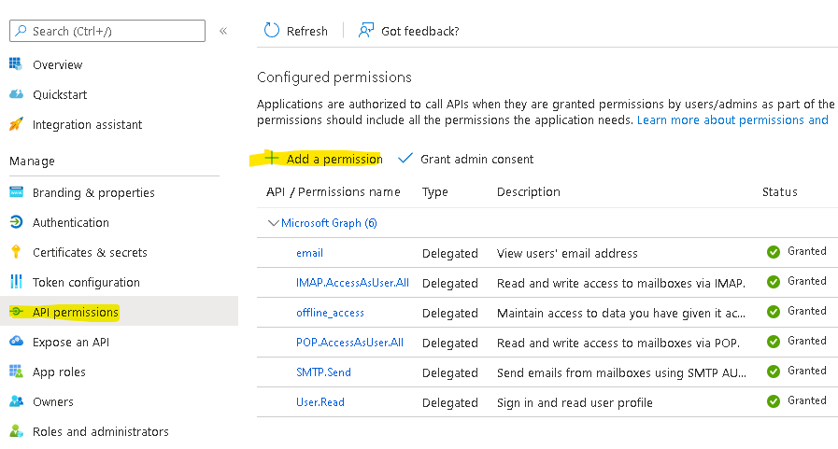Viewport: 838px width, 449px height.
Task: Click the green Granted icon for offline_access
Action: coord(773,312)
